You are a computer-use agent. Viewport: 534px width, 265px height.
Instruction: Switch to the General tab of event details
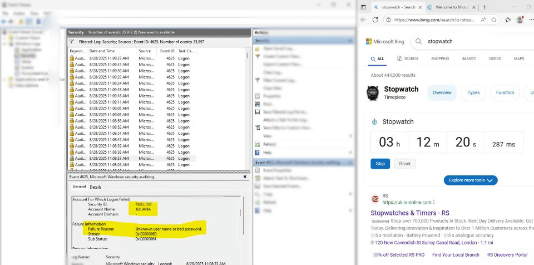[79, 187]
